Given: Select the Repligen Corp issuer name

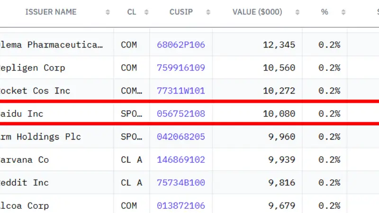Looking at the screenshot, I should point(32,68).
